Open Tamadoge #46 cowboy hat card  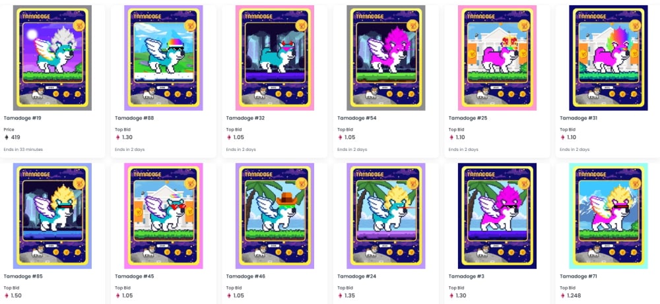click(275, 216)
